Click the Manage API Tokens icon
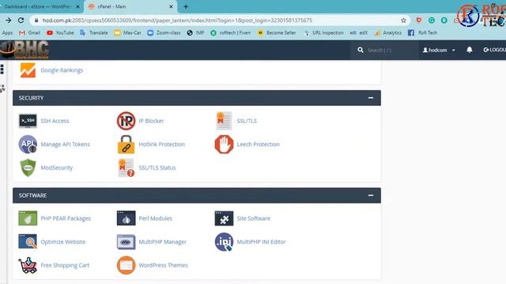This screenshot has width=506, height=284. [x=28, y=144]
